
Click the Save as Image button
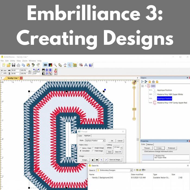tap(115, 160)
